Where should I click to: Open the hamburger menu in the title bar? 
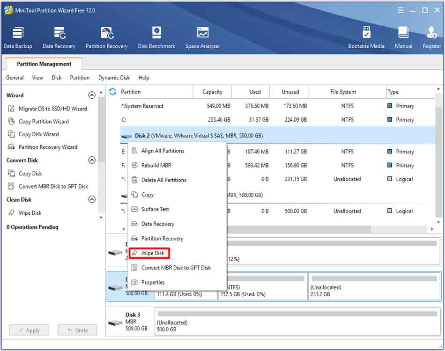point(400,10)
